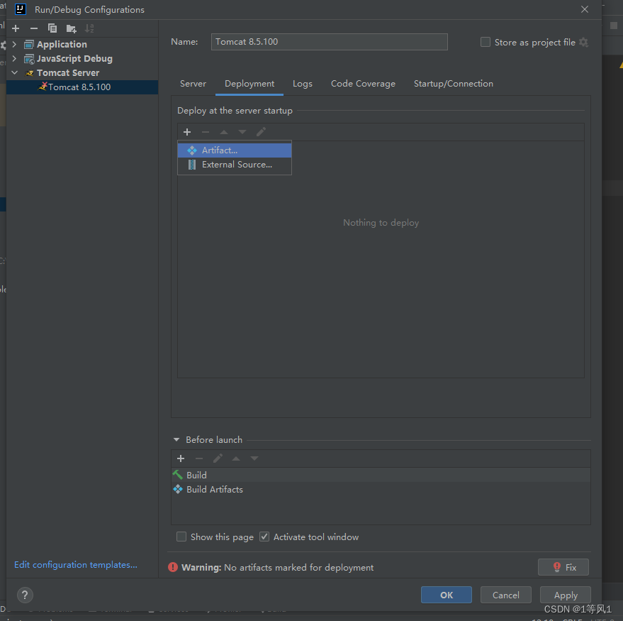Remove selected Before launch task

click(199, 458)
